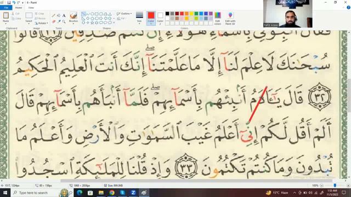
Task: Activate Color 1 foreground swatch
Action: pyautogui.click(x=151, y=18)
